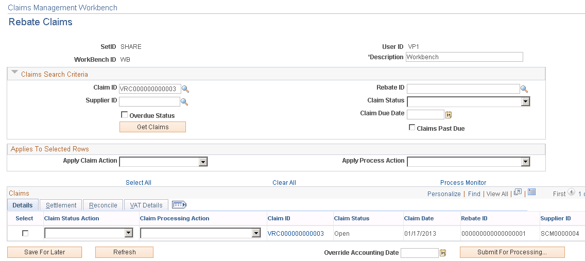Open the Claim Status dropdown
The width and height of the screenshot is (585, 261).
468,102
